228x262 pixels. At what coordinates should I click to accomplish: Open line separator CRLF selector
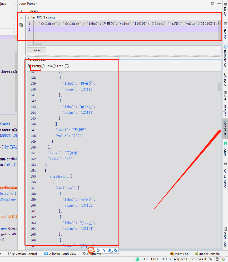tap(155, 259)
